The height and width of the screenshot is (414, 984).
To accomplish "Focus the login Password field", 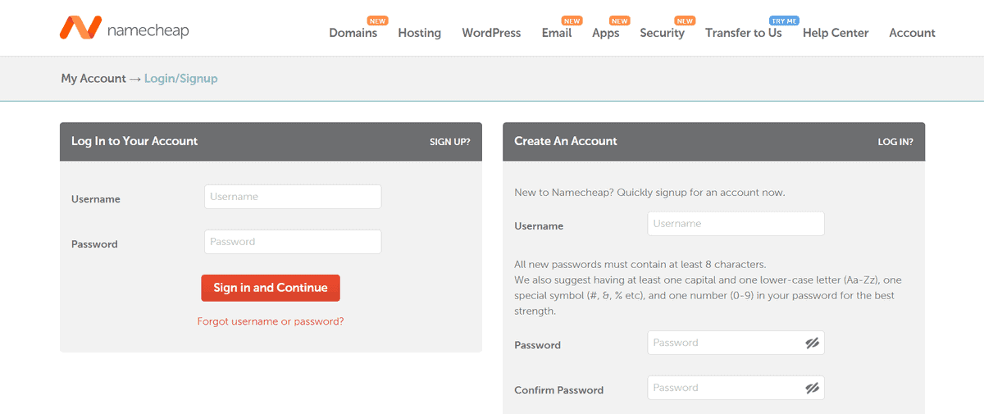I will [x=293, y=242].
